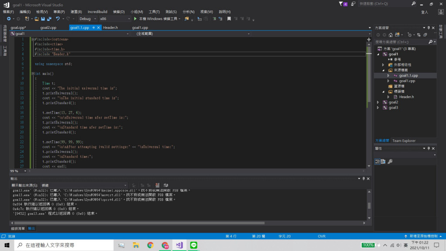Image resolution: width=446 pixels, height=251 pixels.
Task: Expand the goal3 project node
Action: click(x=378, y=108)
